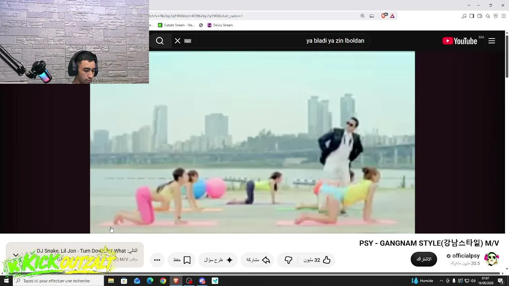This screenshot has height=286, width=509.
Task: Click the cast/screen icon in address bar
Action: (x=372, y=16)
